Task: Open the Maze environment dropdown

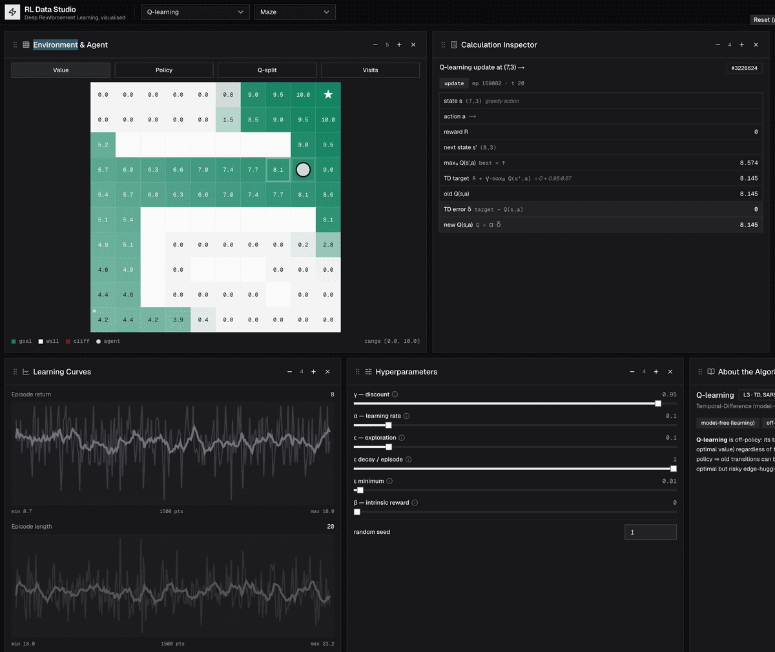Action: coord(294,12)
